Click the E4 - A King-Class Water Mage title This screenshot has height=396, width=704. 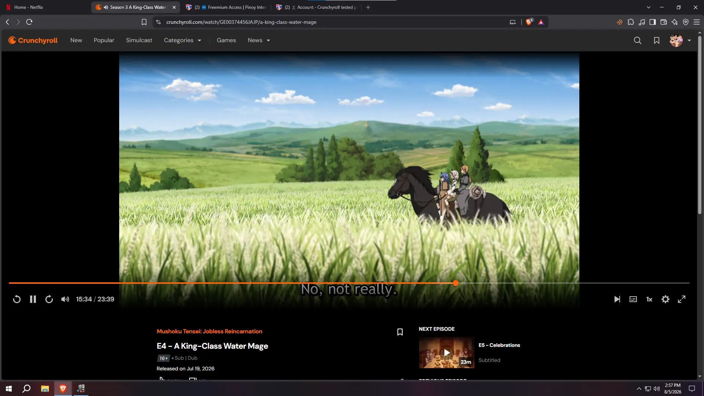pos(212,346)
